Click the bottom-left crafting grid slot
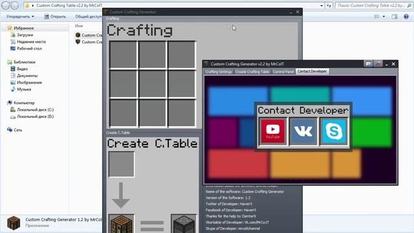Viewport: 414px width, 233px height. [124, 113]
